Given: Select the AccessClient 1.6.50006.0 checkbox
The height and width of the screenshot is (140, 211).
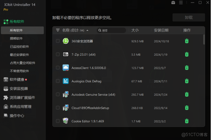Looking at the screenshot, I should point(58,68).
